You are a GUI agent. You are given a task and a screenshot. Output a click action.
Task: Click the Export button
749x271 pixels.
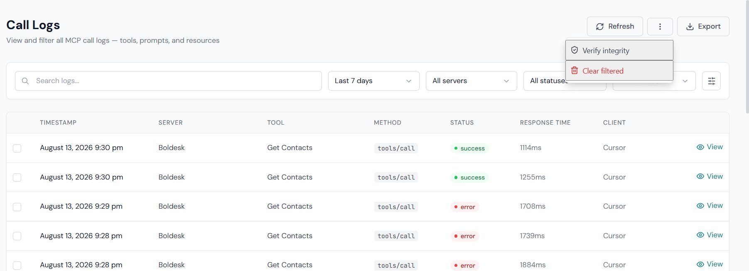click(x=703, y=27)
